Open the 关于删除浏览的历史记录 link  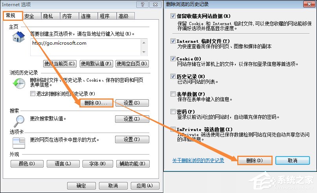[198, 160]
